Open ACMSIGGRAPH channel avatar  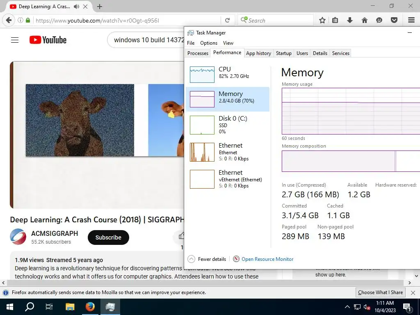18,237
